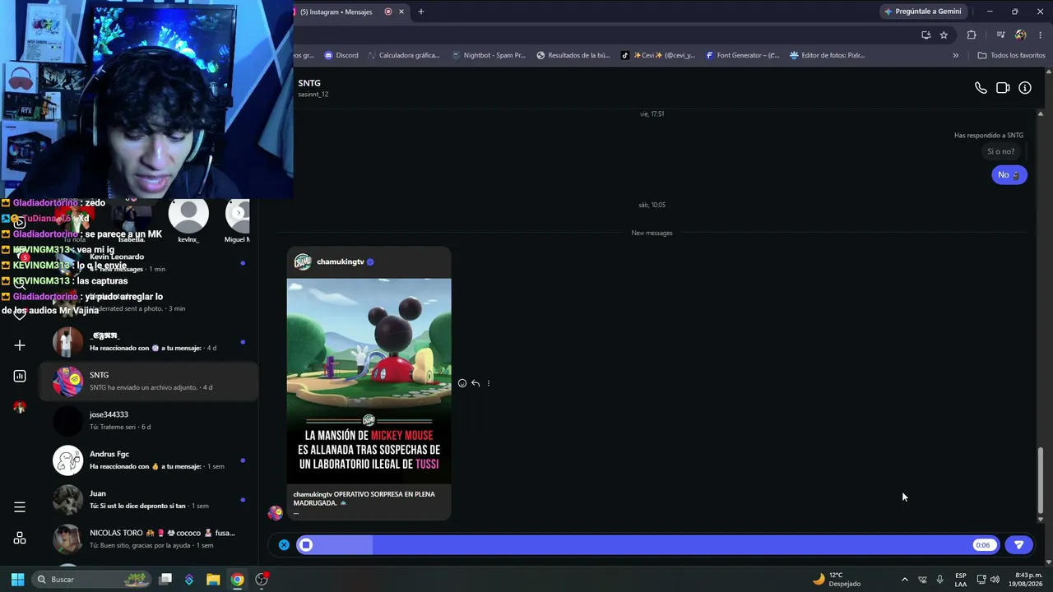Open the Chrome three-dot menu
This screenshot has height=592, width=1053.
click(x=1041, y=35)
